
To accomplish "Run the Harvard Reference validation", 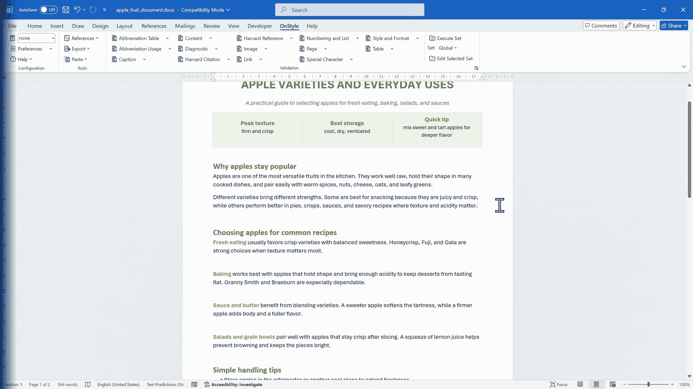I will [260, 38].
